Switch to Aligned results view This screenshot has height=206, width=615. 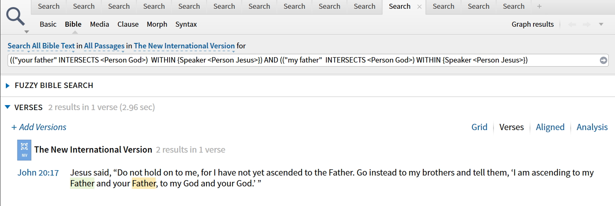[x=550, y=127]
